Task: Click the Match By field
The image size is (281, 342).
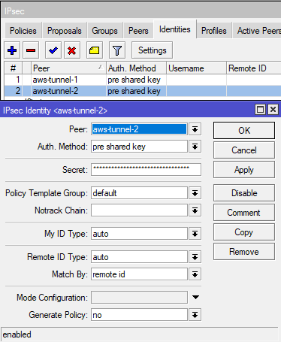Action: (139, 274)
